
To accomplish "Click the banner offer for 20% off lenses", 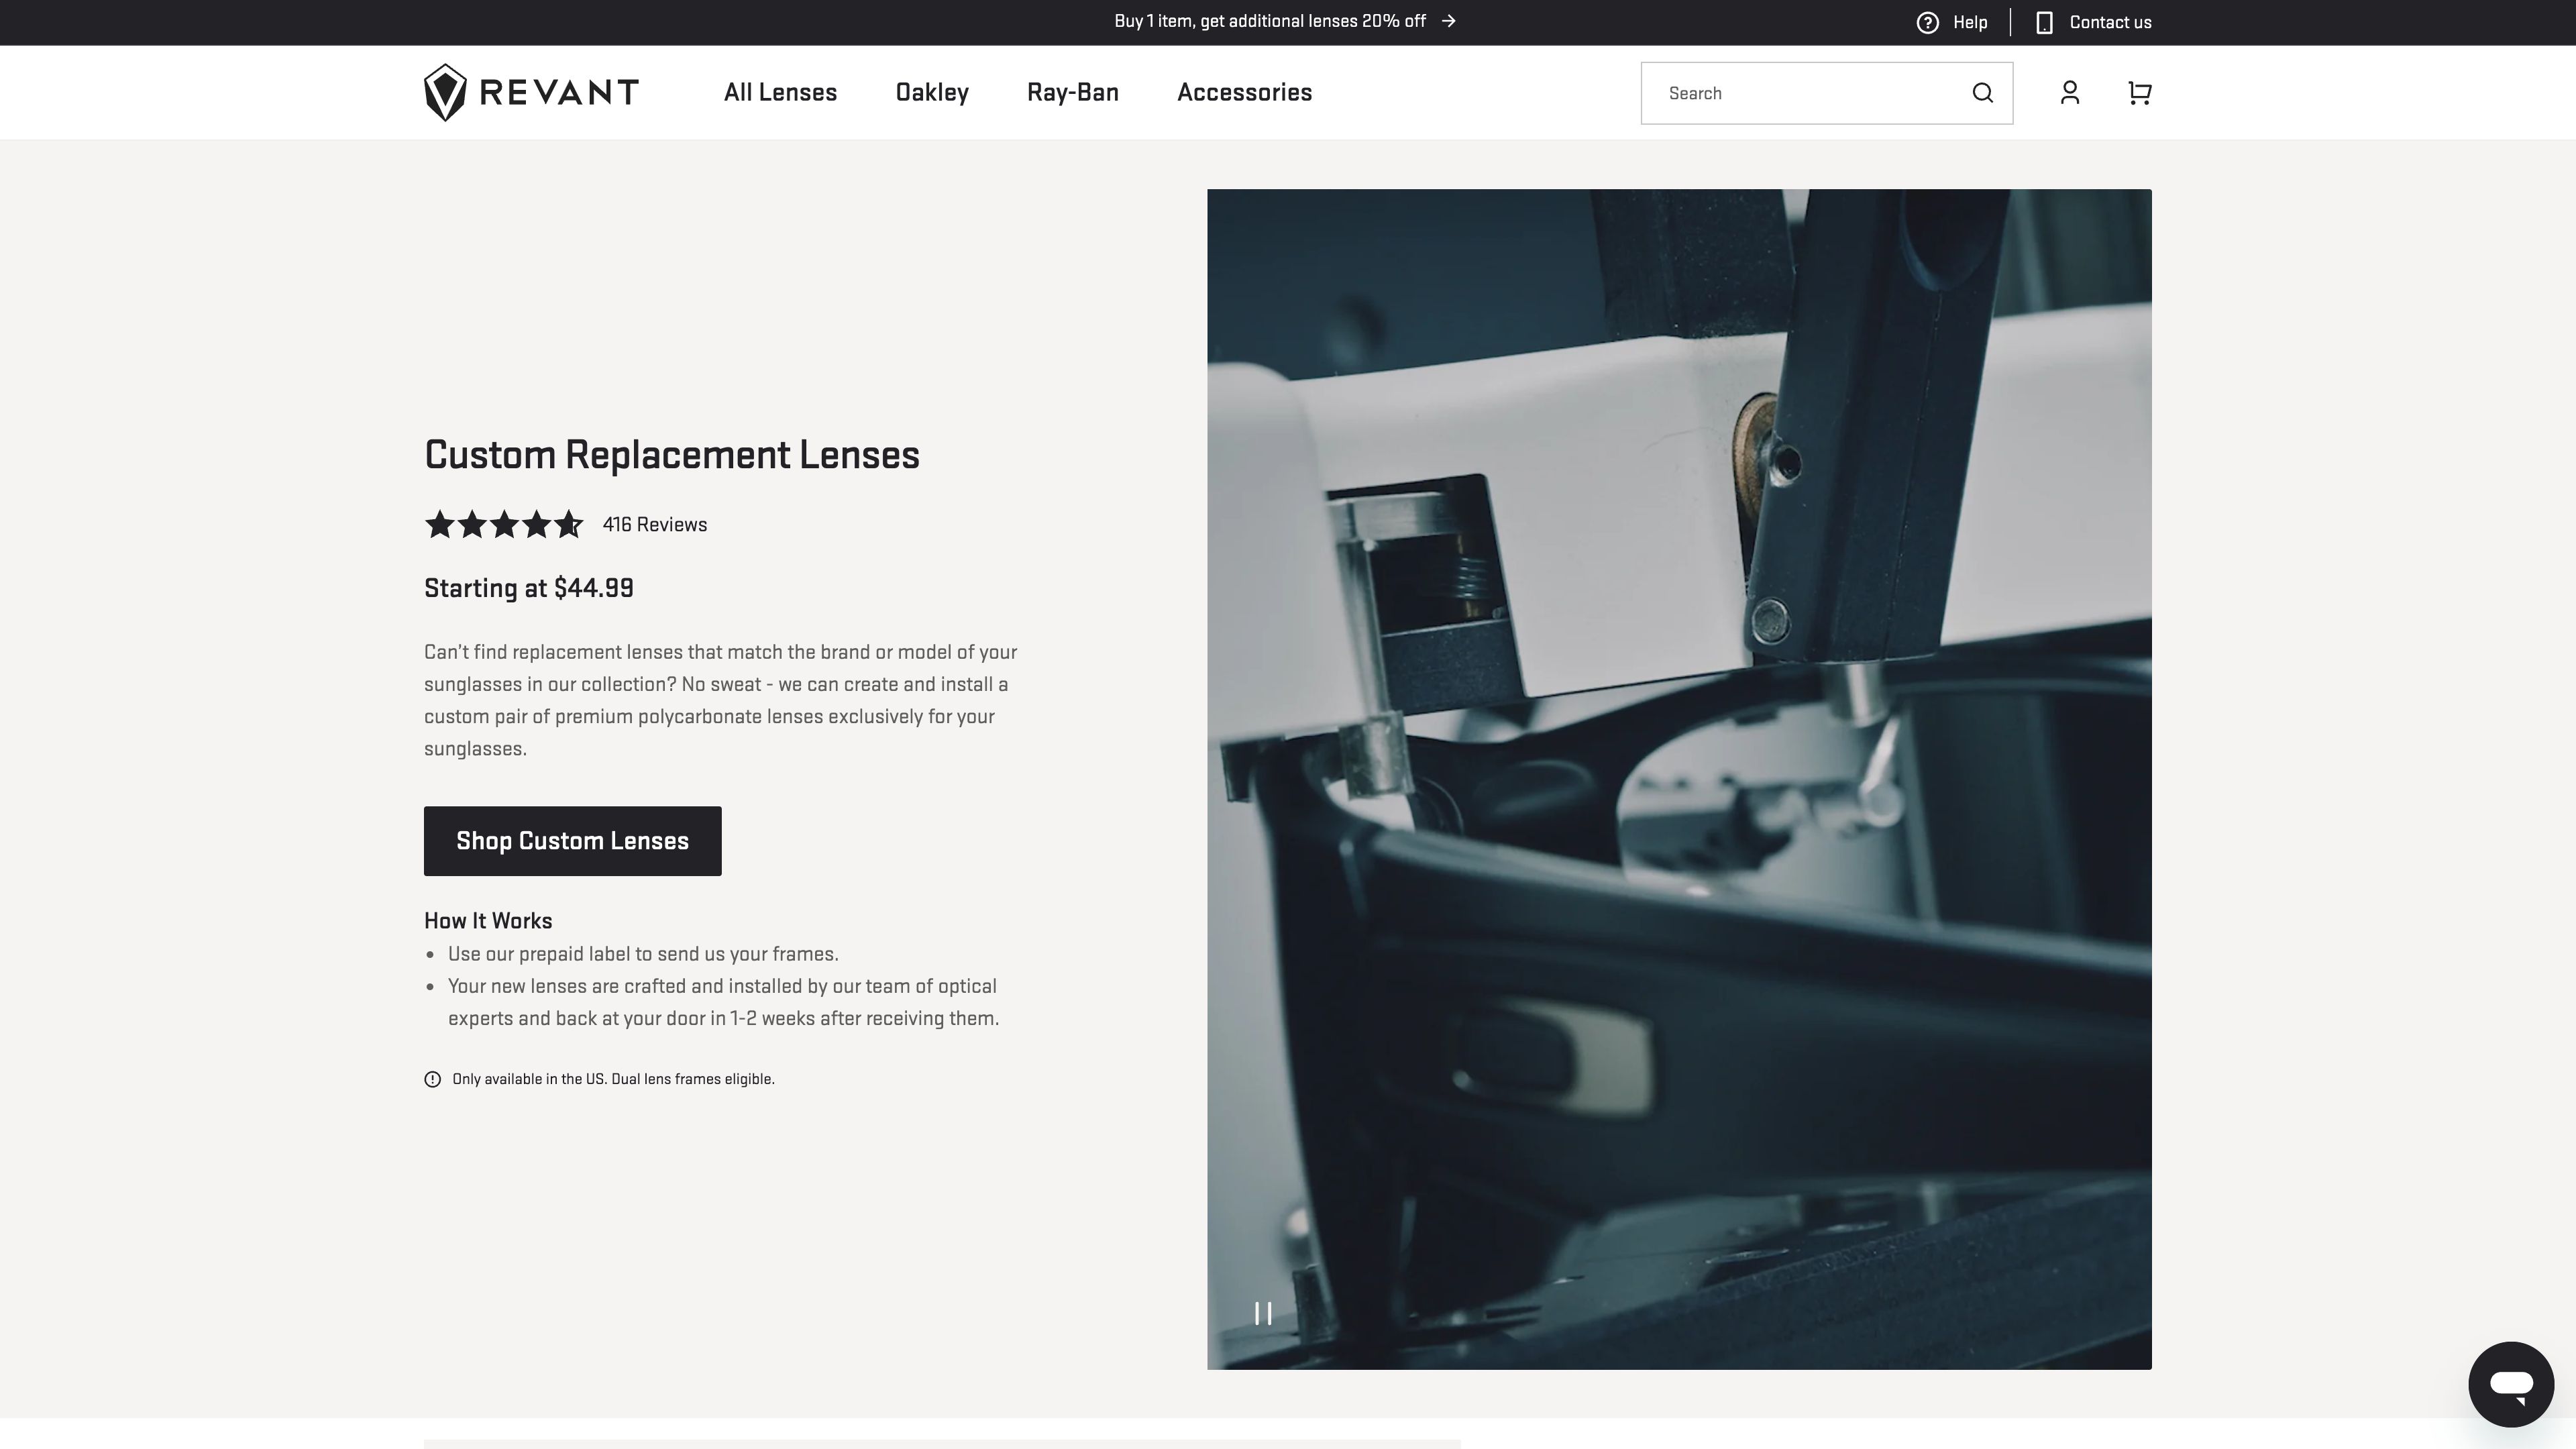I will tap(1270, 20).
